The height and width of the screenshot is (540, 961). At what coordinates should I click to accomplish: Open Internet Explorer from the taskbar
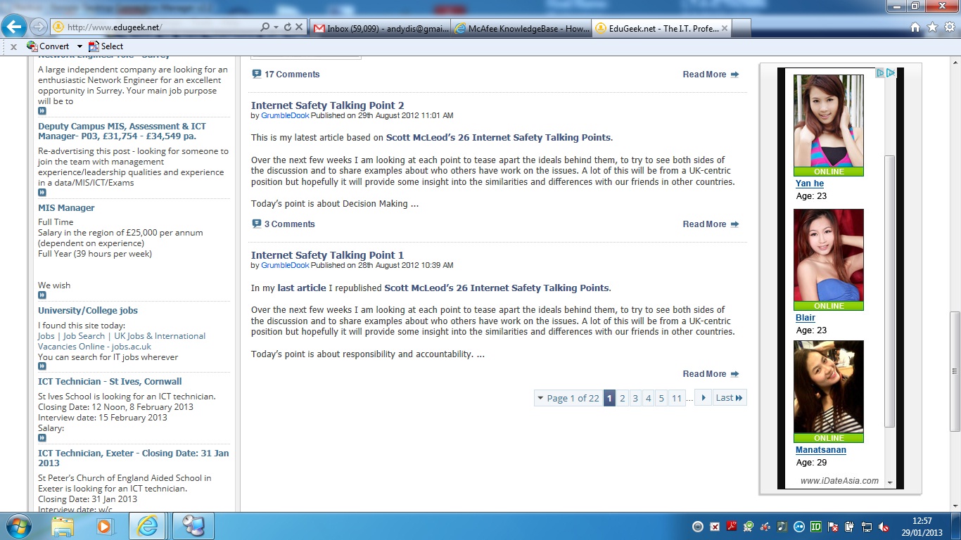(x=148, y=526)
